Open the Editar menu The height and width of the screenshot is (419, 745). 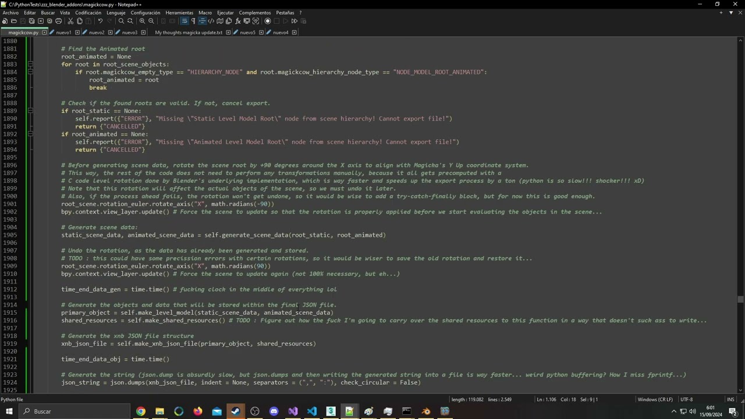coord(30,12)
